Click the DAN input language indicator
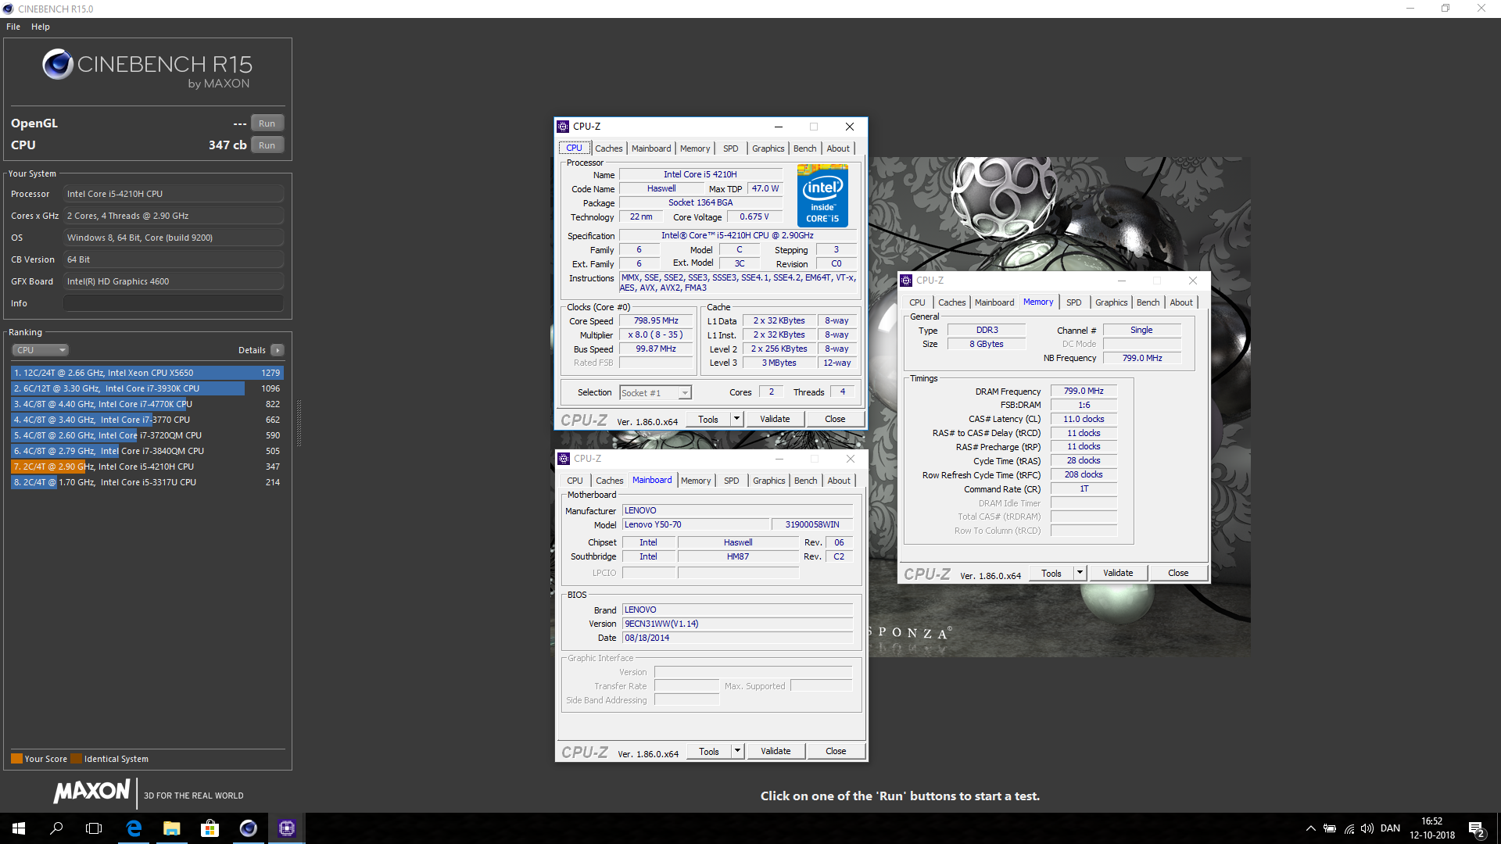This screenshot has width=1501, height=844. 1390,828
